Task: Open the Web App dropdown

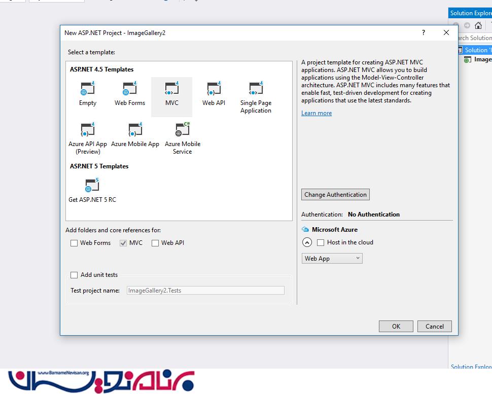Action: [332, 259]
